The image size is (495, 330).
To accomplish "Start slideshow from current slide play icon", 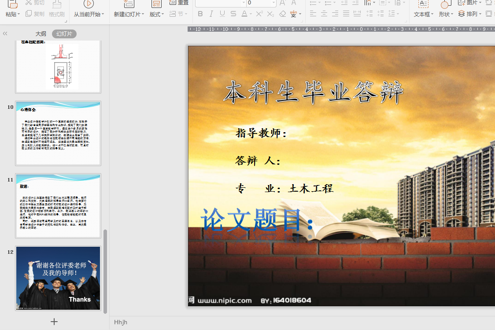I will point(89,4).
